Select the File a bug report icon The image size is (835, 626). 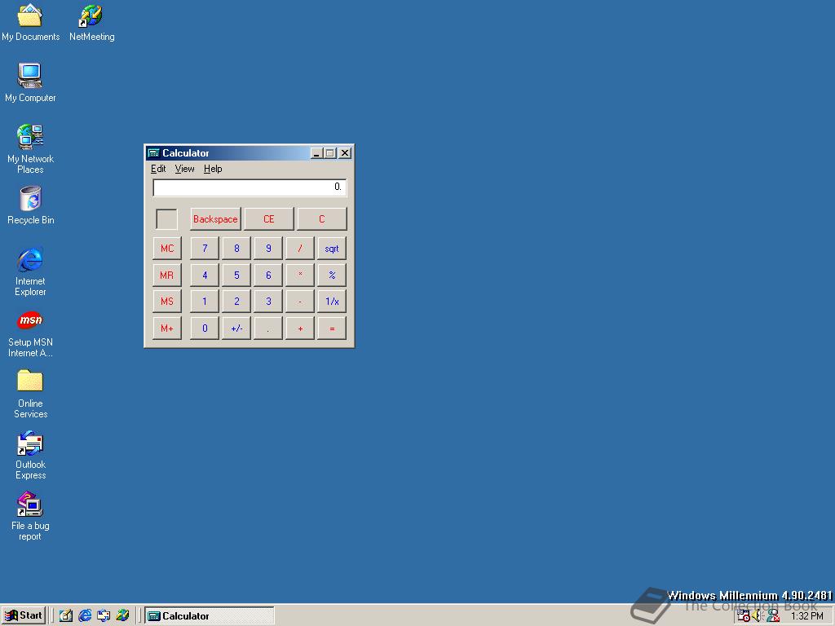[x=30, y=516]
